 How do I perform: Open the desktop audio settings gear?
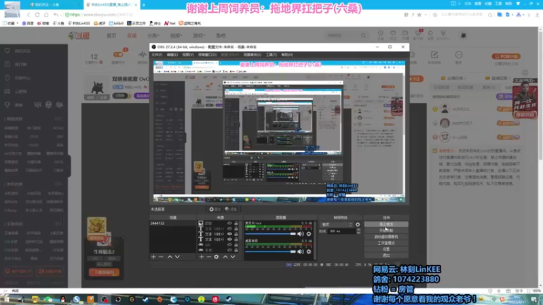point(309,251)
